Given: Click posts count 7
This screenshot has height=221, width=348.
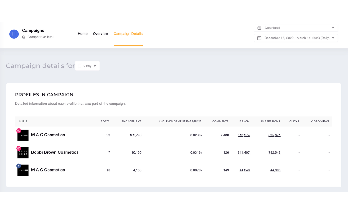Looking at the screenshot, I should tap(109, 152).
